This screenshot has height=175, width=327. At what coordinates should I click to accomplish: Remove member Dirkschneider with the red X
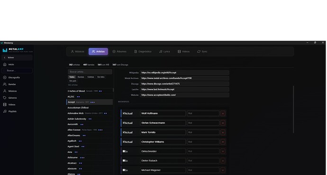click(223, 151)
